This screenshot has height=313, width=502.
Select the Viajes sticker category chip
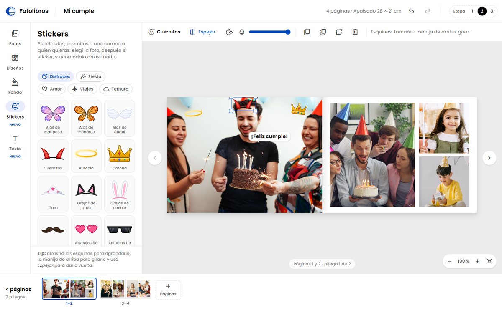point(82,89)
